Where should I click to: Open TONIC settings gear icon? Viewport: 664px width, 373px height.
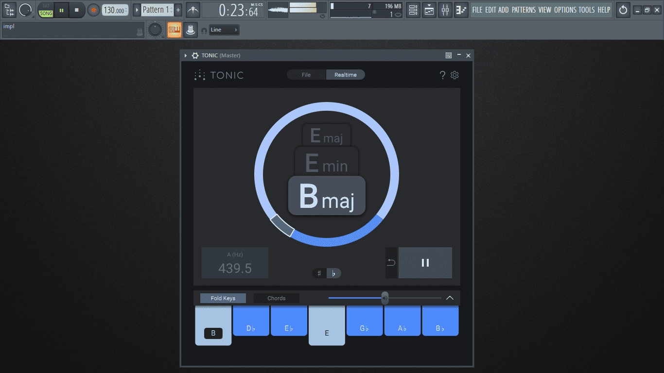[x=455, y=75]
